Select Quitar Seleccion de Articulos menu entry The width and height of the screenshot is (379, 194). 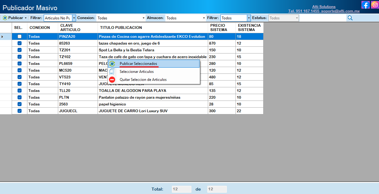pos(143,80)
